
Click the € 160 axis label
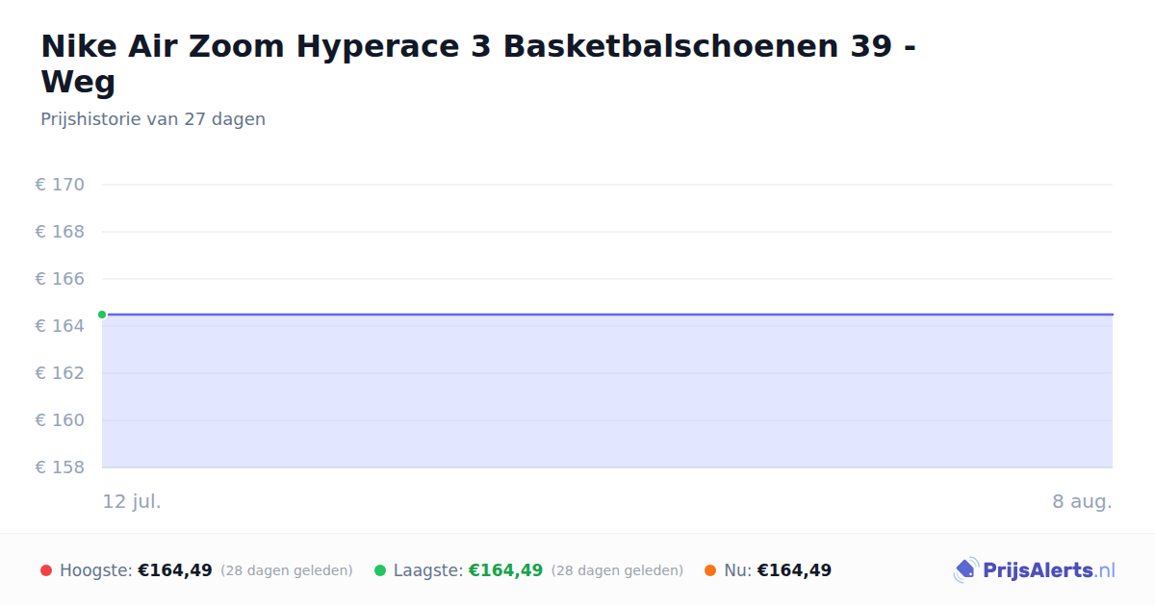pos(60,420)
